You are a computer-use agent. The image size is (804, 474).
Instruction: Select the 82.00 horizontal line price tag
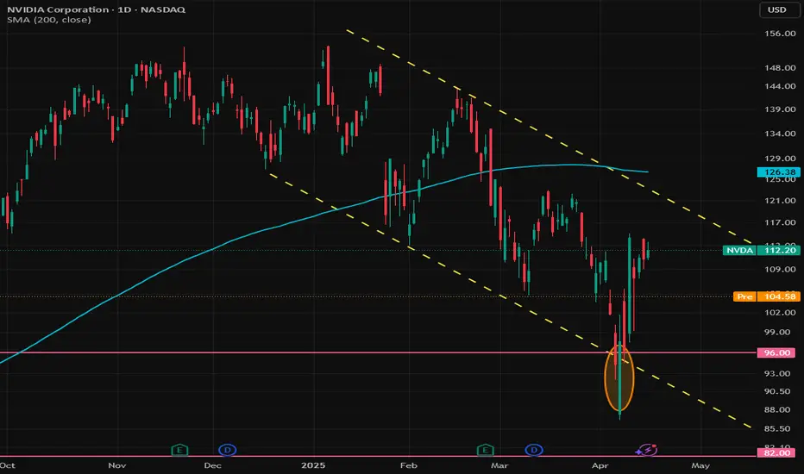(776, 453)
